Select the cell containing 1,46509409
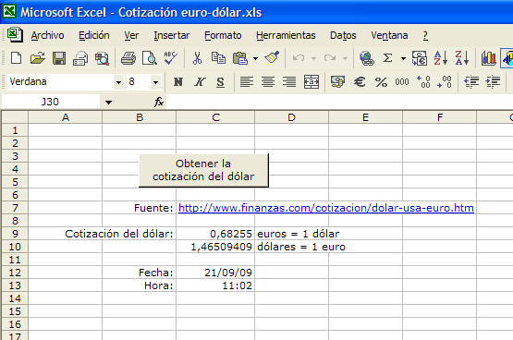The width and height of the screenshot is (513, 340). coord(215,247)
